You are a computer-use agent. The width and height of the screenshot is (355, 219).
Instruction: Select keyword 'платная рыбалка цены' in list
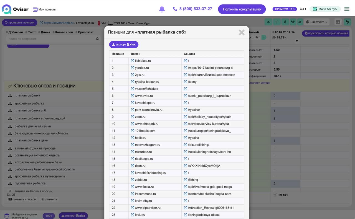click(x=31, y=140)
